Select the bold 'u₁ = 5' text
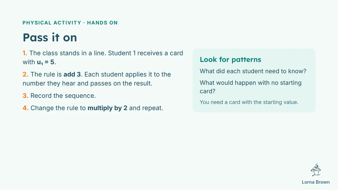 coord(45,62)
